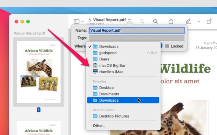Click the Documents folder icon
This screenshot has width=217, height=135.
tap(95, 94)
